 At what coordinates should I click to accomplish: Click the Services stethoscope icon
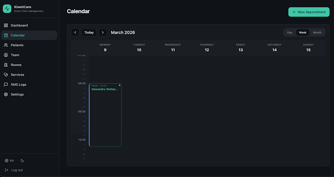pos(6,75)
